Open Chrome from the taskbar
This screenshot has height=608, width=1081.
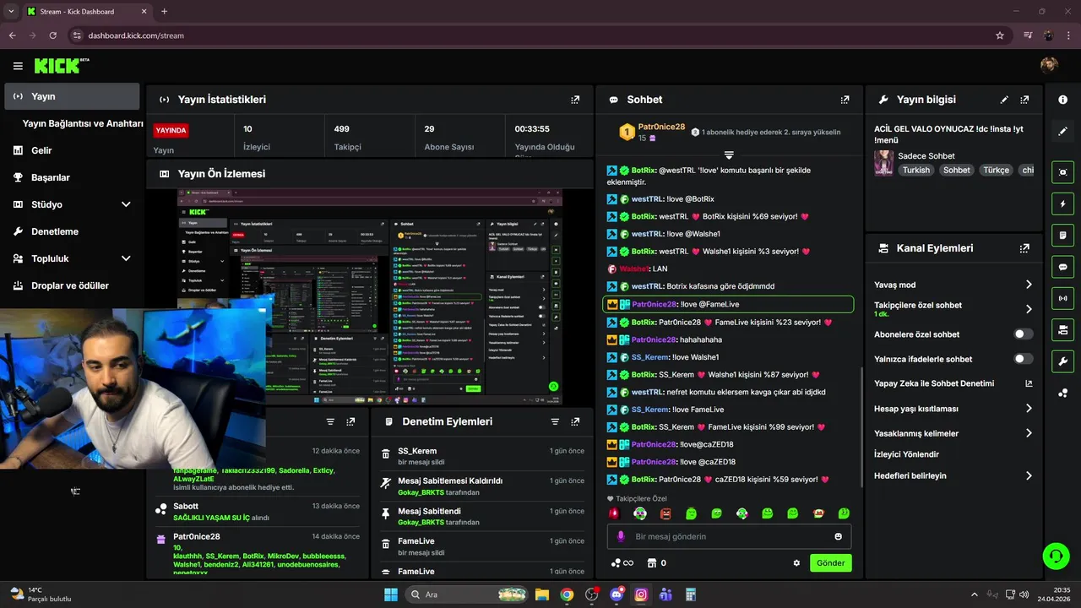(x=567, y=594)
